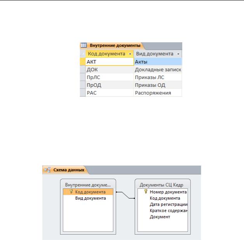
Task: Click table icon on Внутренние документы tab
Action: (x=84, y=45)
